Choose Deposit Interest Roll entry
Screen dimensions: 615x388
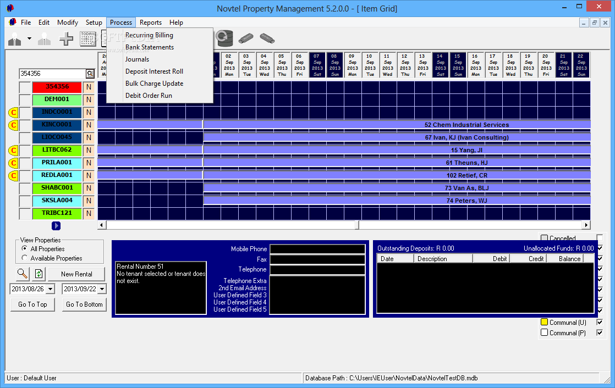(x=154, y=71)
